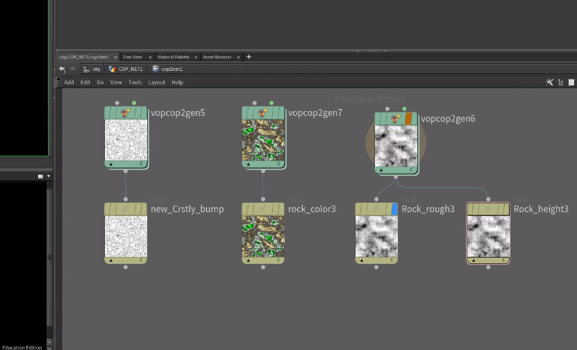The width and height of the screenshot is (577, 350).
Task: Toggle the orange template flag on vopcop2gen6
Action: [x=409, y=119]
